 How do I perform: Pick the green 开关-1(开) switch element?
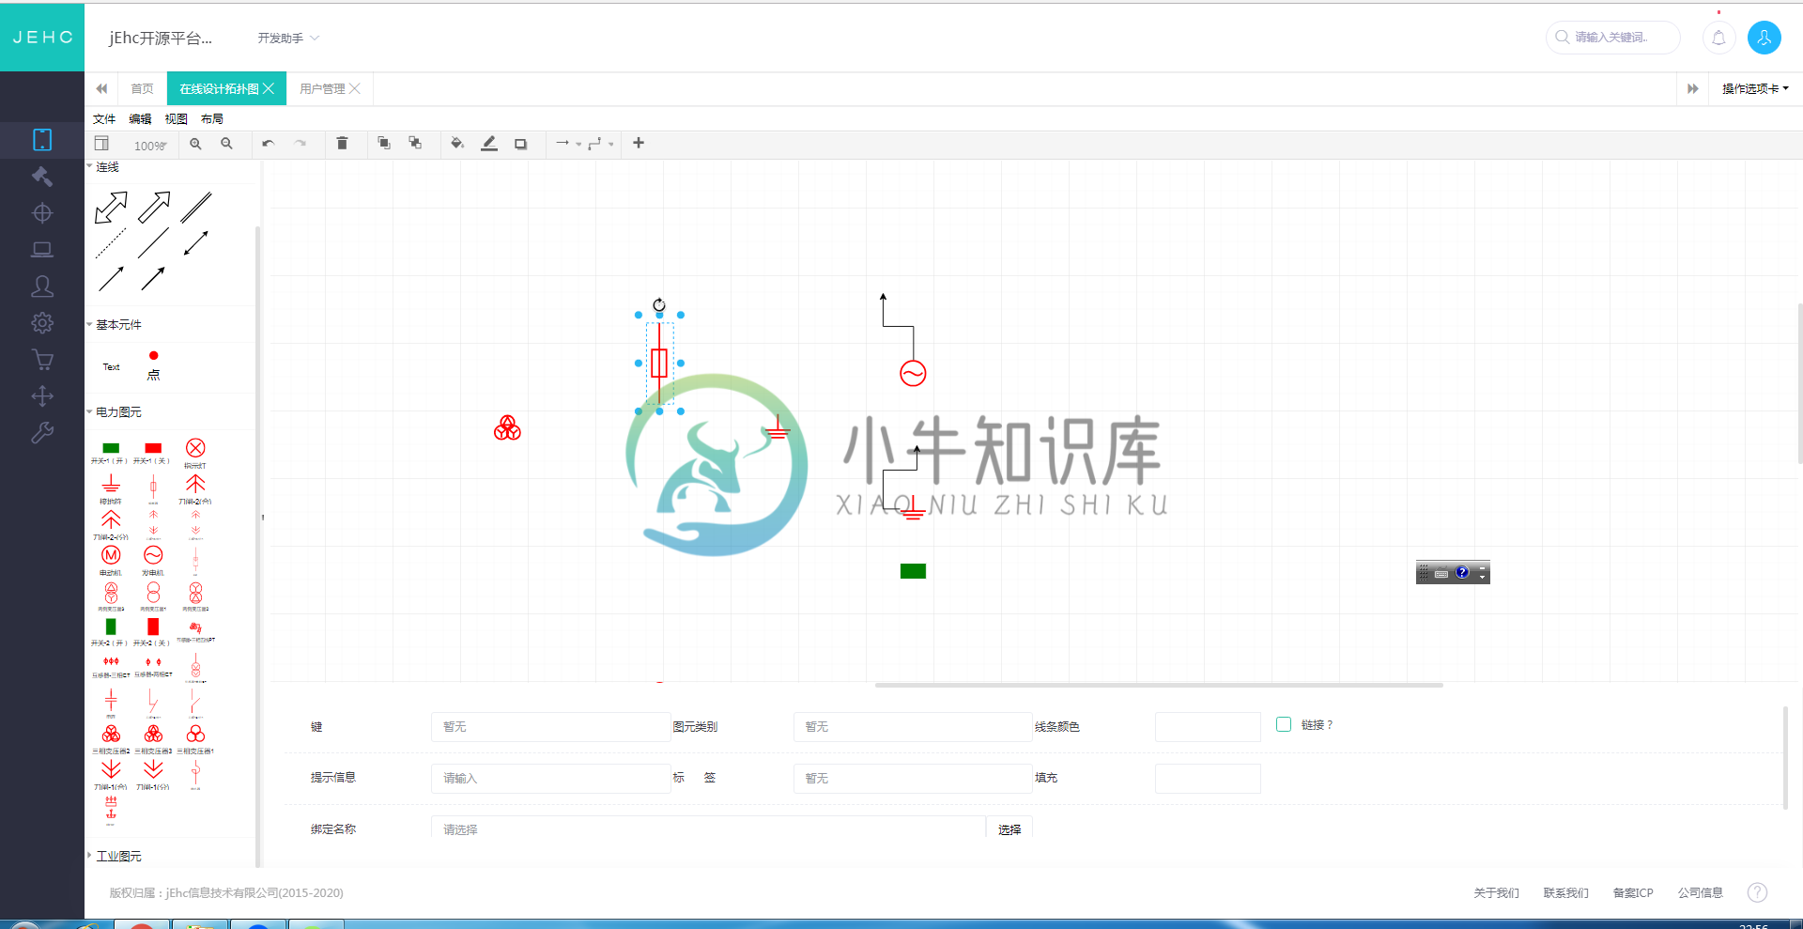coord(110,453)
